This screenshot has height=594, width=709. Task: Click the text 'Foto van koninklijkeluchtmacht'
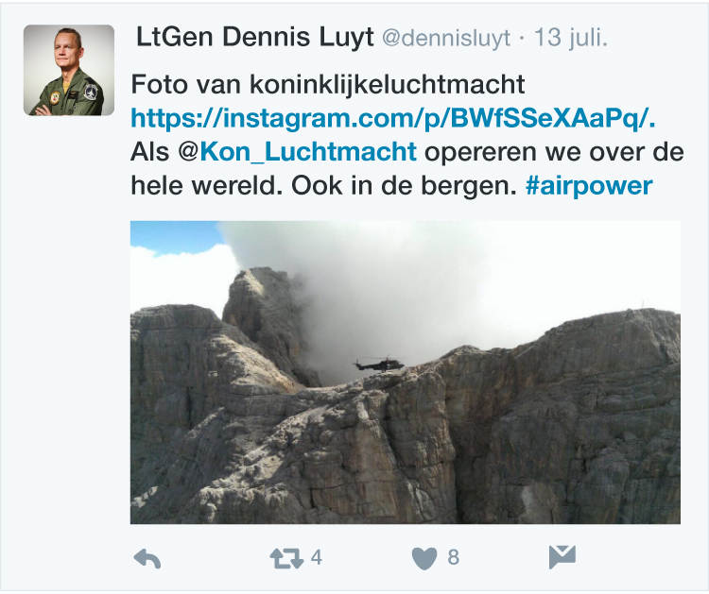pos(328,84)
